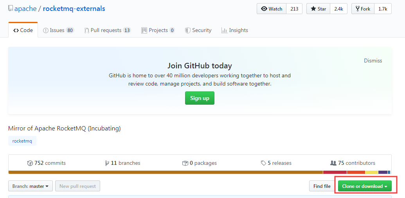
Task: Click the shield icon on Security tab
Action: (x=188, y=30)
